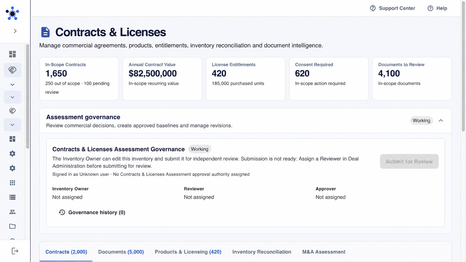Click 'Signed in as Unknown user' line
The height and width of the screenshot is (262, 466).
tap(151, 174)
